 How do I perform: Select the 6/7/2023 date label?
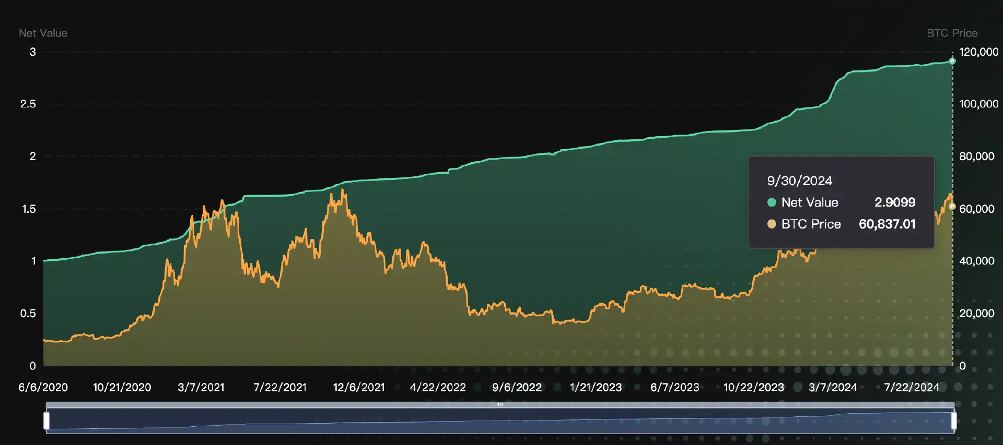coord(674,387)
